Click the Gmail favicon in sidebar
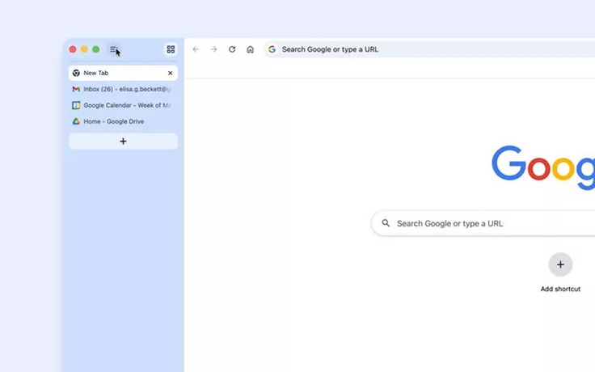Image resolution: width=595 pixels, height=372 pixels. [76, 89]
